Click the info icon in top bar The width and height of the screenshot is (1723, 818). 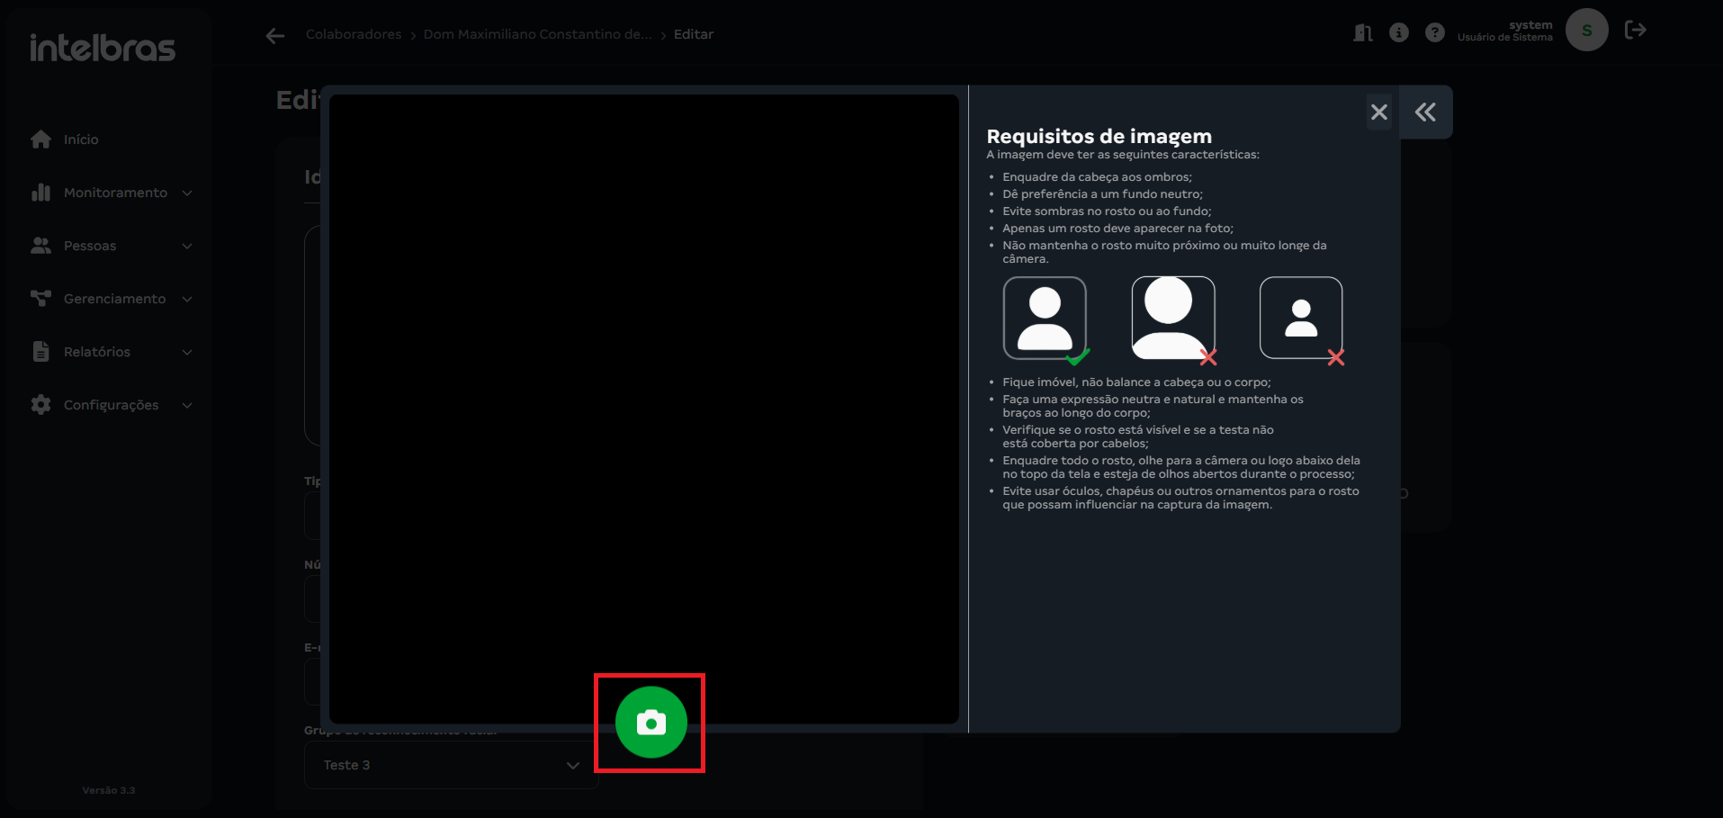[x=1398, y=33]
